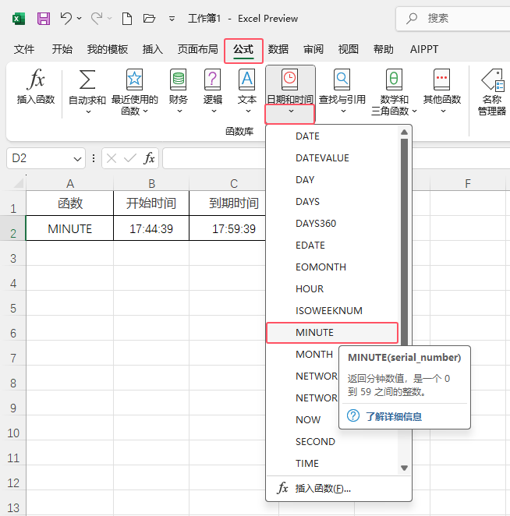
Task: Open the 帮助 tab
Action: (x=383, y=49)
